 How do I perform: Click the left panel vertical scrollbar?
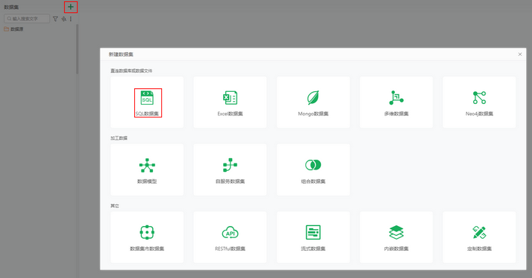pos(78,49)
